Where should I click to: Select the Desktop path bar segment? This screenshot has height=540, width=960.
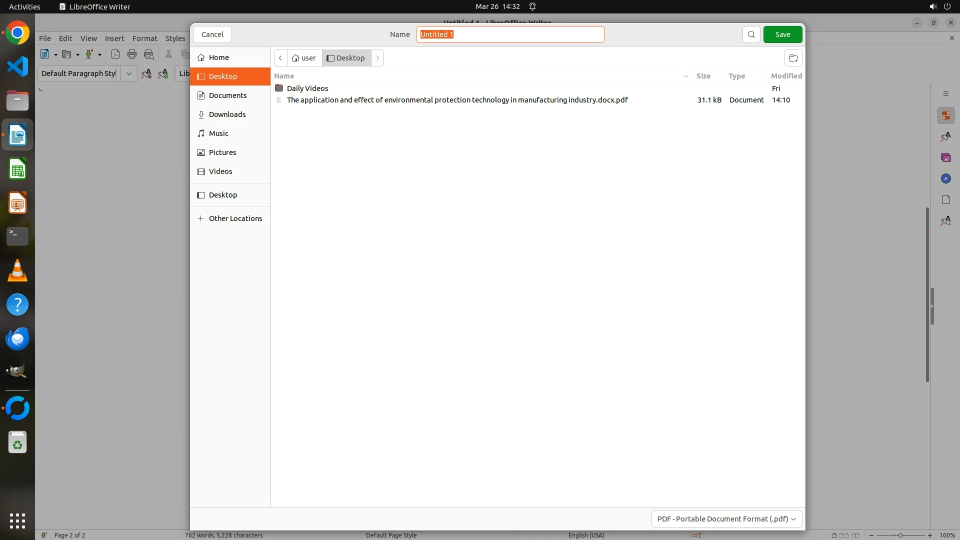[x=346, y=58]
